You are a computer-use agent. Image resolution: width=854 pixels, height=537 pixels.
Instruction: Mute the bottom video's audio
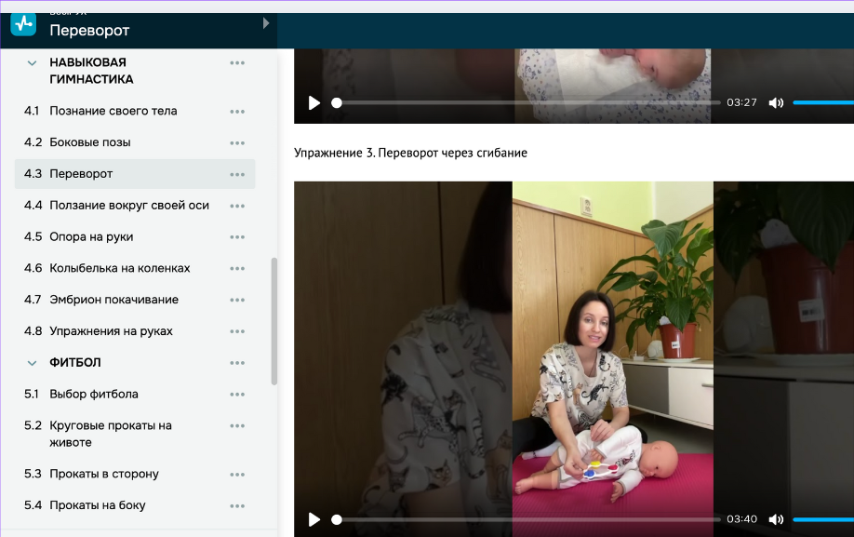point(776,519)
